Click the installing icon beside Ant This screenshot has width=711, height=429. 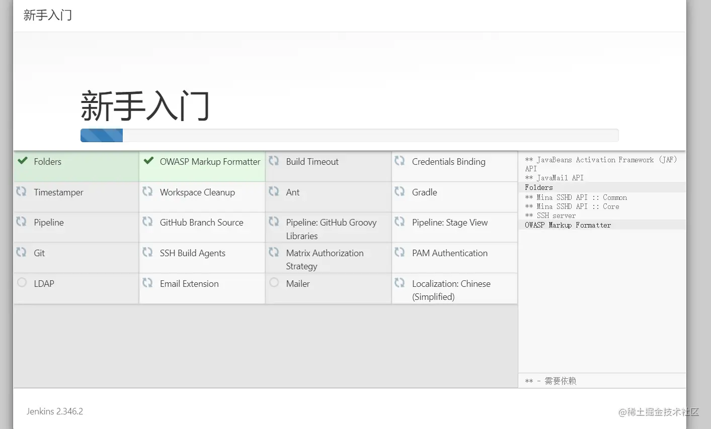pos(274,191)
